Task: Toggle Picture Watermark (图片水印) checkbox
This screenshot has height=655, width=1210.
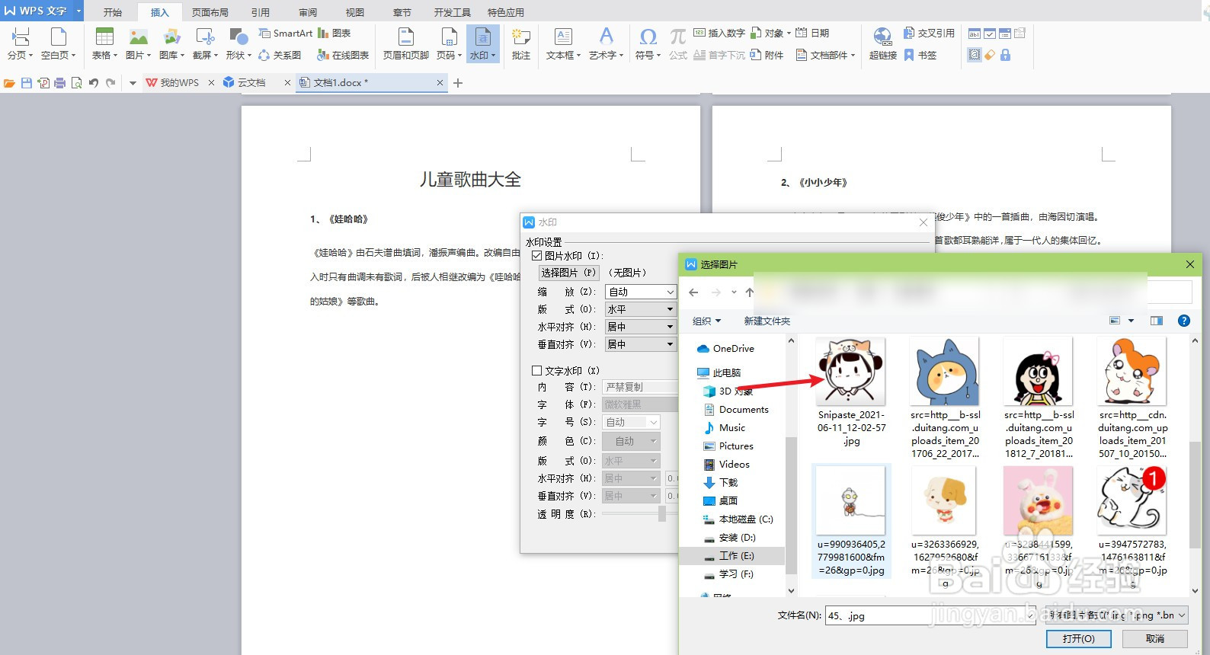Action: [x=536, y=256]
